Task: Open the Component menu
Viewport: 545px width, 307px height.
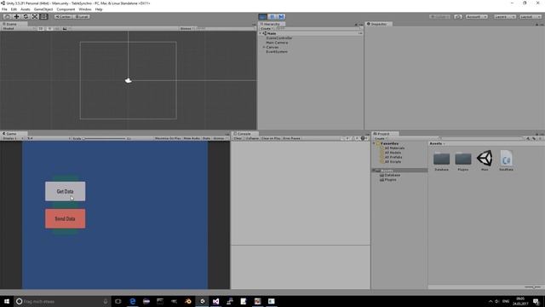Action: (66, 9)
